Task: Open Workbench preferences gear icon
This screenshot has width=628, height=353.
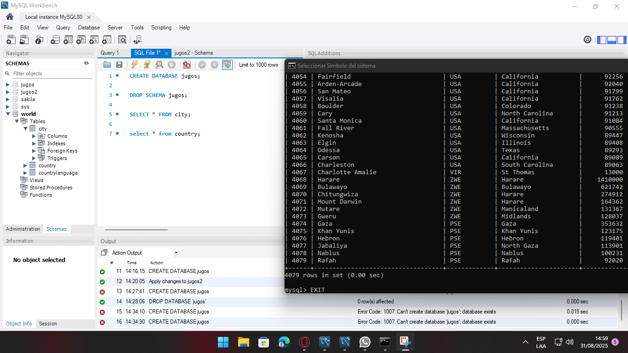Action: click(588, 40)
